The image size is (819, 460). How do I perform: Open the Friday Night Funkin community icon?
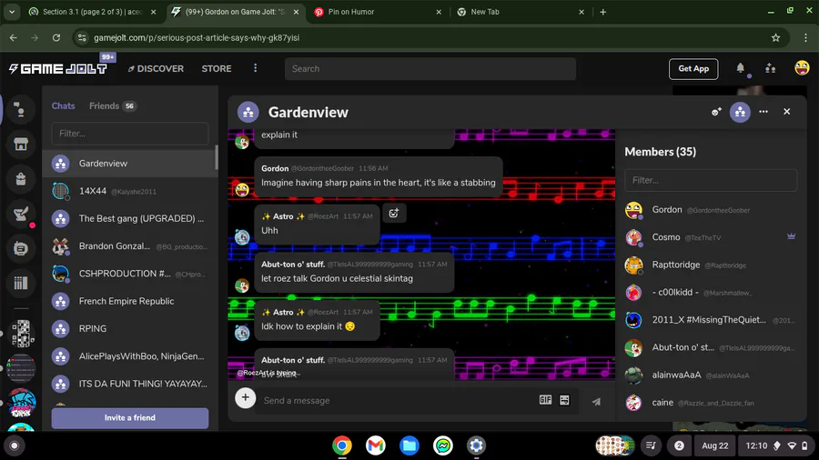pyautogui.click(x=22, y=403)
